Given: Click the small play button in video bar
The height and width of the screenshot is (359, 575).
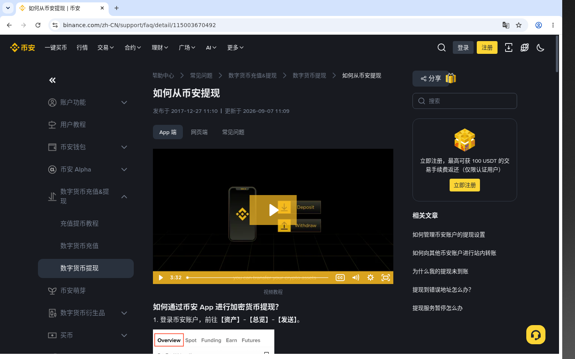Looking at the screenshot, I should coord(161,278).
